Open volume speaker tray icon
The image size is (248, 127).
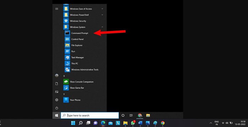pyautogui.click(x=227, y=123)
